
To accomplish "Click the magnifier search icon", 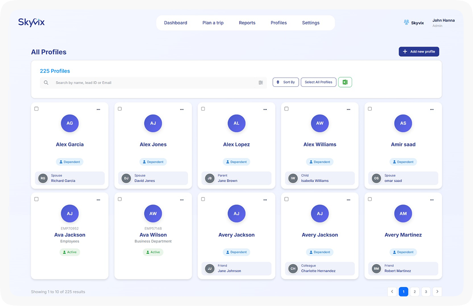I will click(46, 83).
